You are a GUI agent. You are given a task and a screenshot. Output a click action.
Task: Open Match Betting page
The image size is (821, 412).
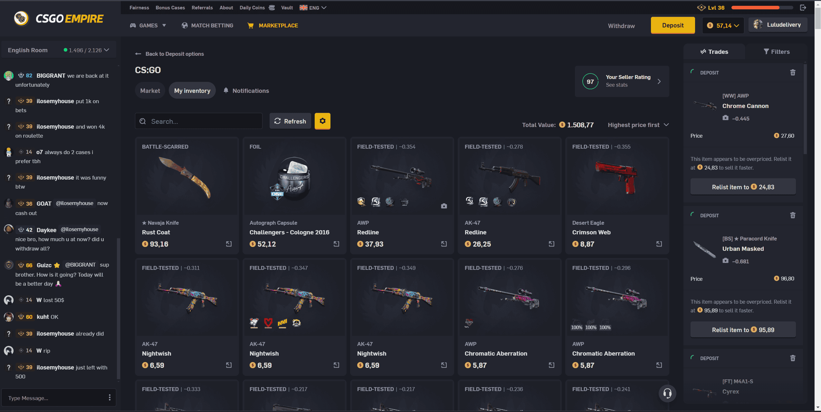click(x=207, y=25)
